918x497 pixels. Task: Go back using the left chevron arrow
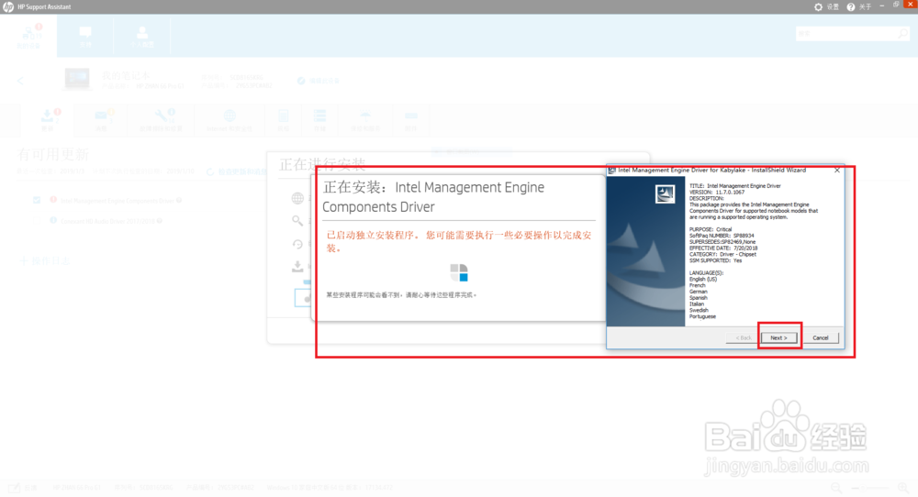click(20, 81)
